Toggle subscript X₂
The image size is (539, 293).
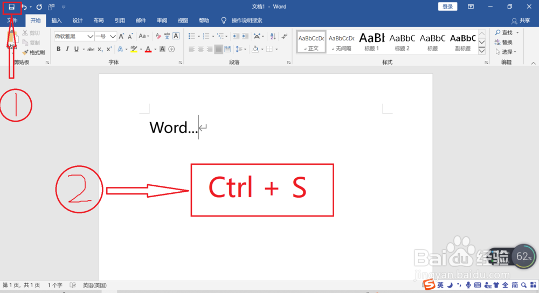[100, 49]
